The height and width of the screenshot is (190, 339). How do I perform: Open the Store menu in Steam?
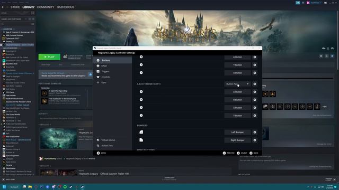(x=15, y=7)
